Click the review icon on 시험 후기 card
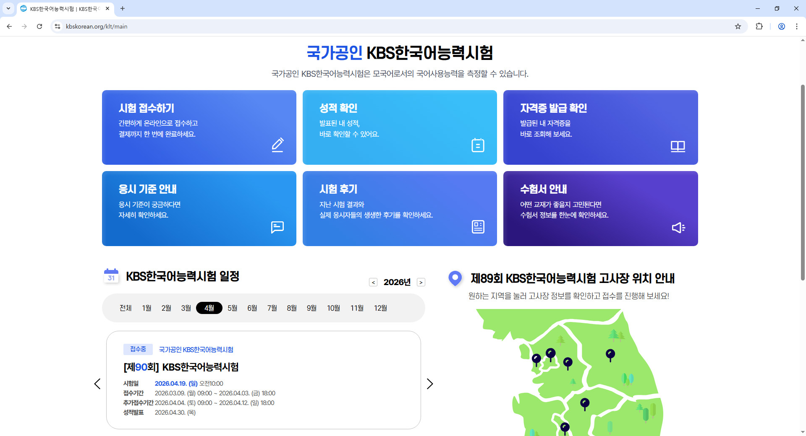 click(477, 226)
